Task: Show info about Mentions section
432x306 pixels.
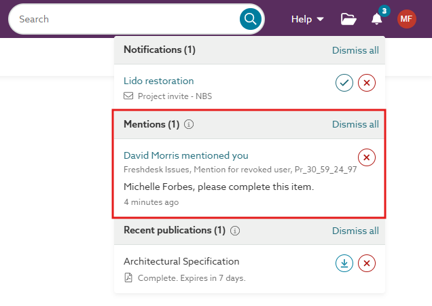Action: tap(190, 125)
